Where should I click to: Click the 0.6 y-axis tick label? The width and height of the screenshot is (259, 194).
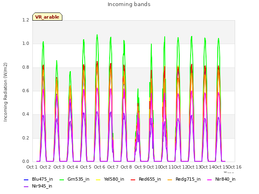tap(25, 91)
